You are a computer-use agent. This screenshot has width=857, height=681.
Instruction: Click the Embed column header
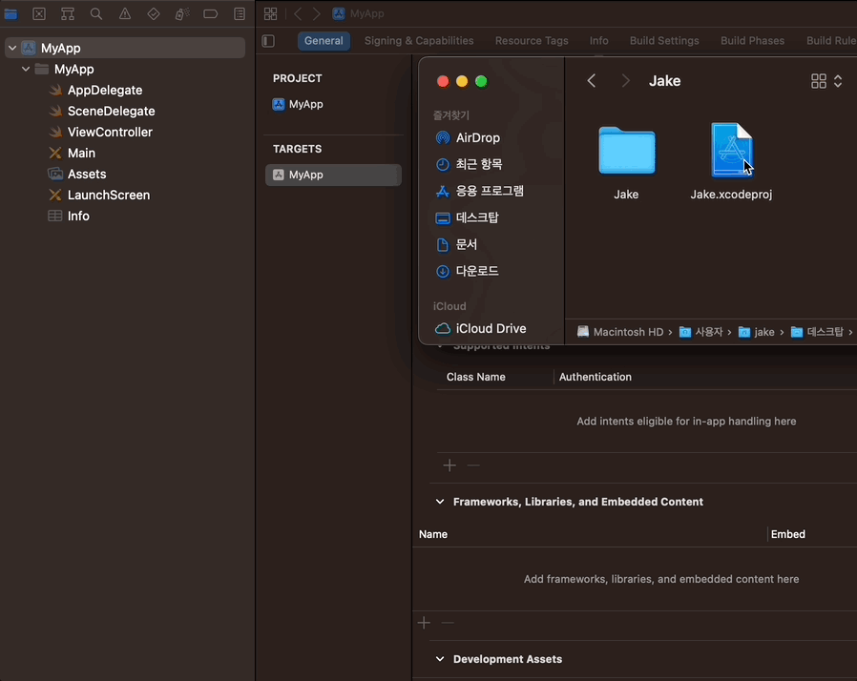pos(787,535)
